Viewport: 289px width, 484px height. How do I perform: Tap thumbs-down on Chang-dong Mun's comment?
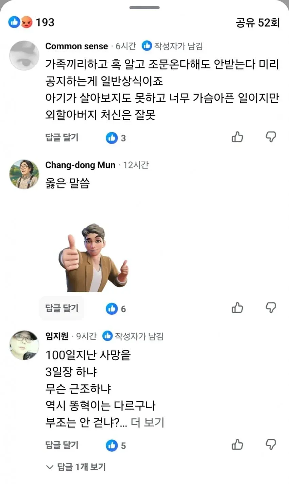[x=271, y=308]
